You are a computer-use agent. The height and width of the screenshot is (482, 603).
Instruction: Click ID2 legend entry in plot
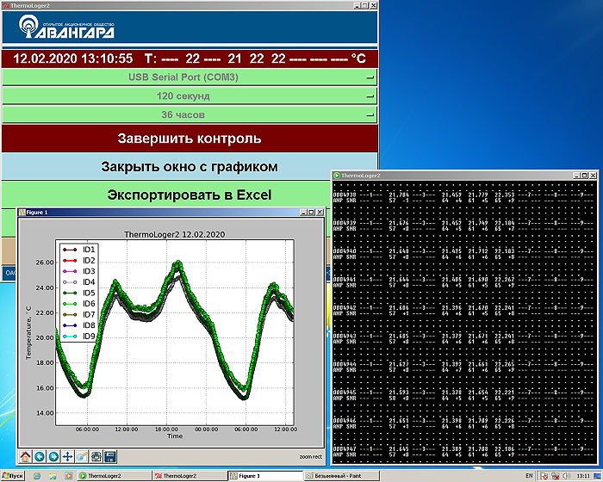click(79, 260)
